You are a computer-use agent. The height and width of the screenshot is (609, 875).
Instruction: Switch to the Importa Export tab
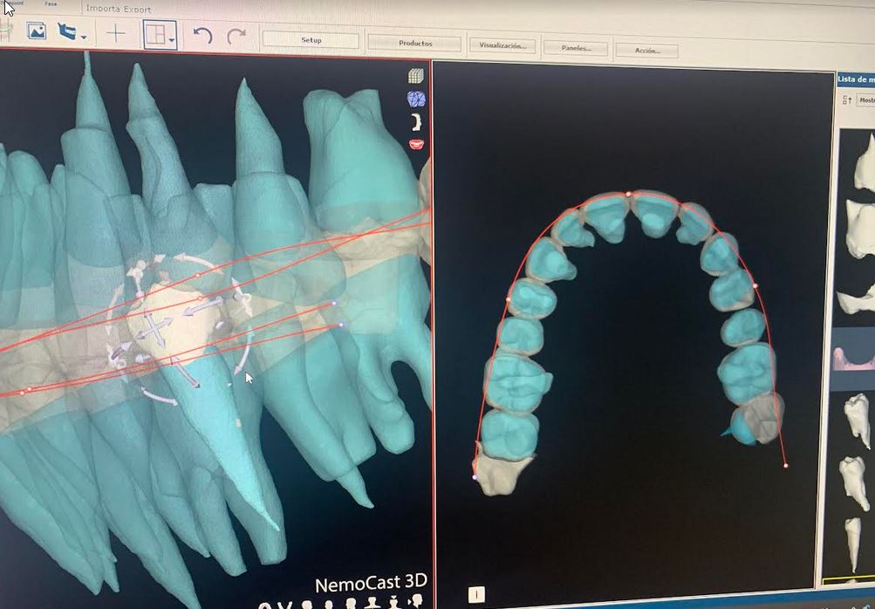(x=119, y=9)
